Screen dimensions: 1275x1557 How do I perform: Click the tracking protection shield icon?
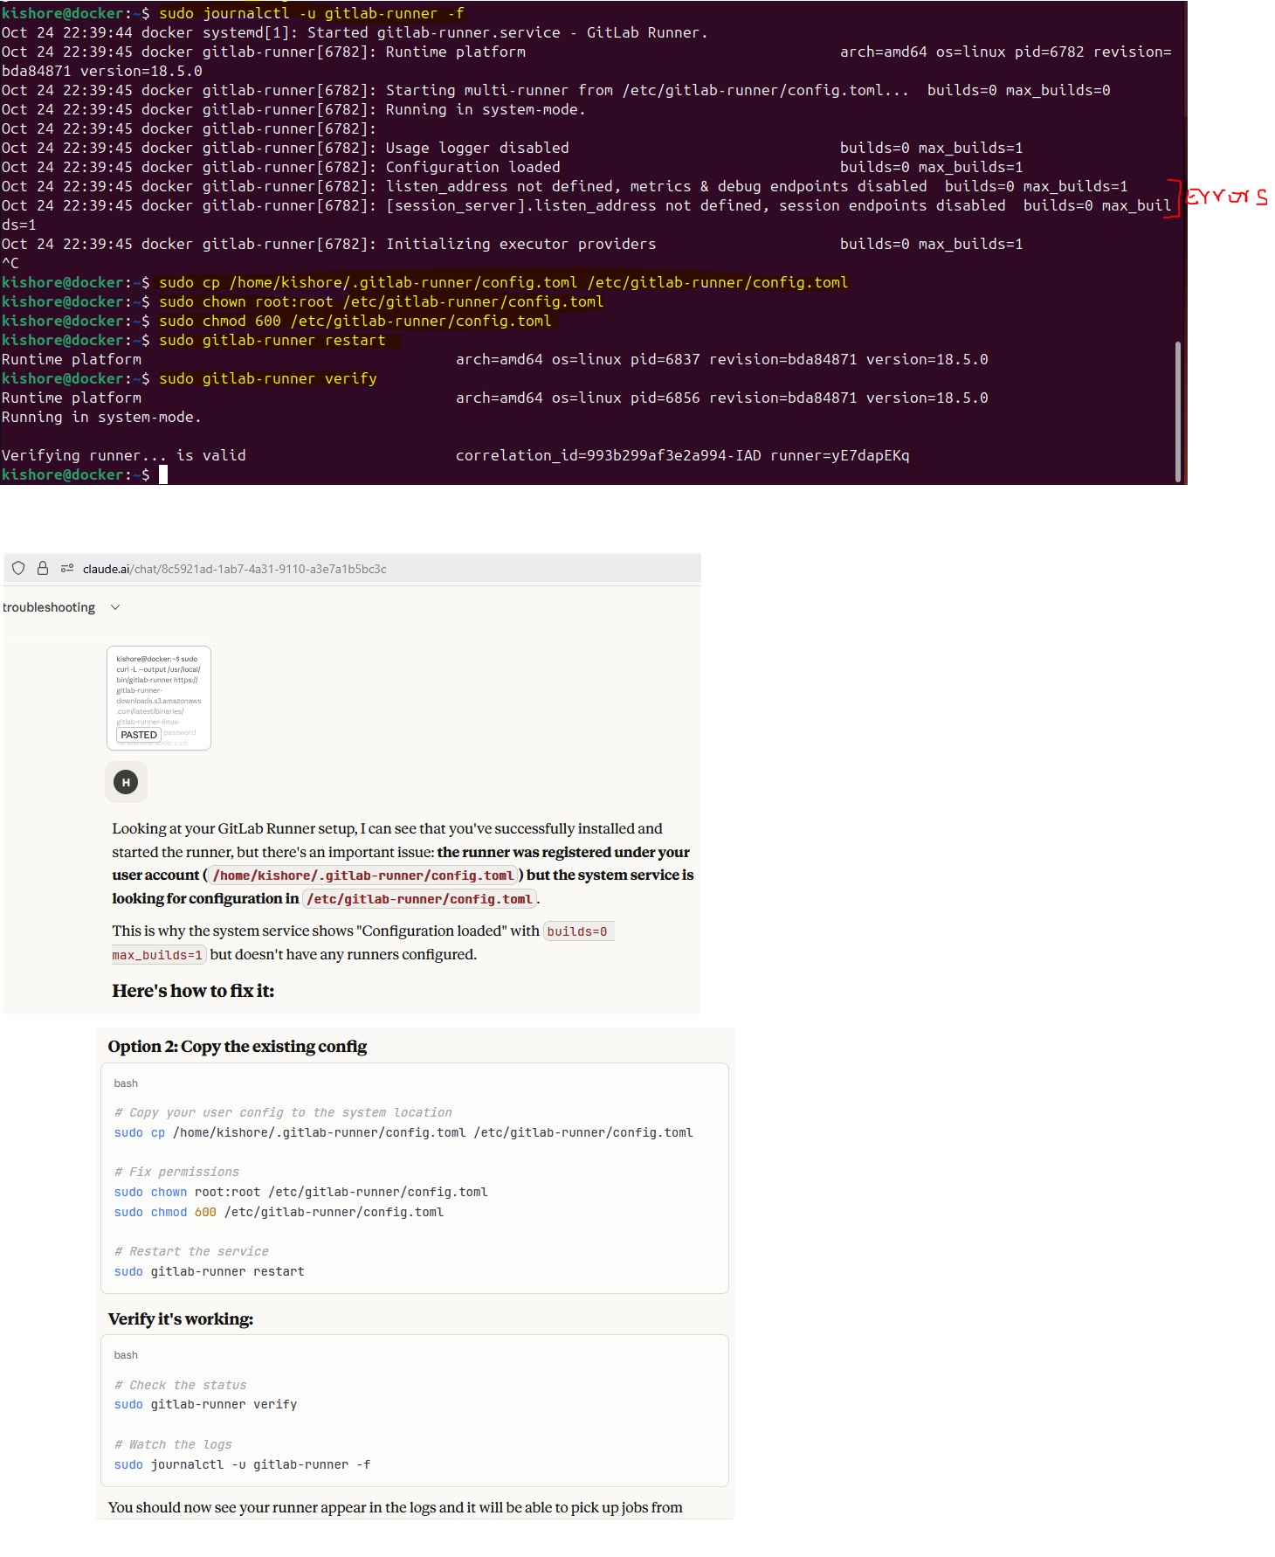(18, 568)
